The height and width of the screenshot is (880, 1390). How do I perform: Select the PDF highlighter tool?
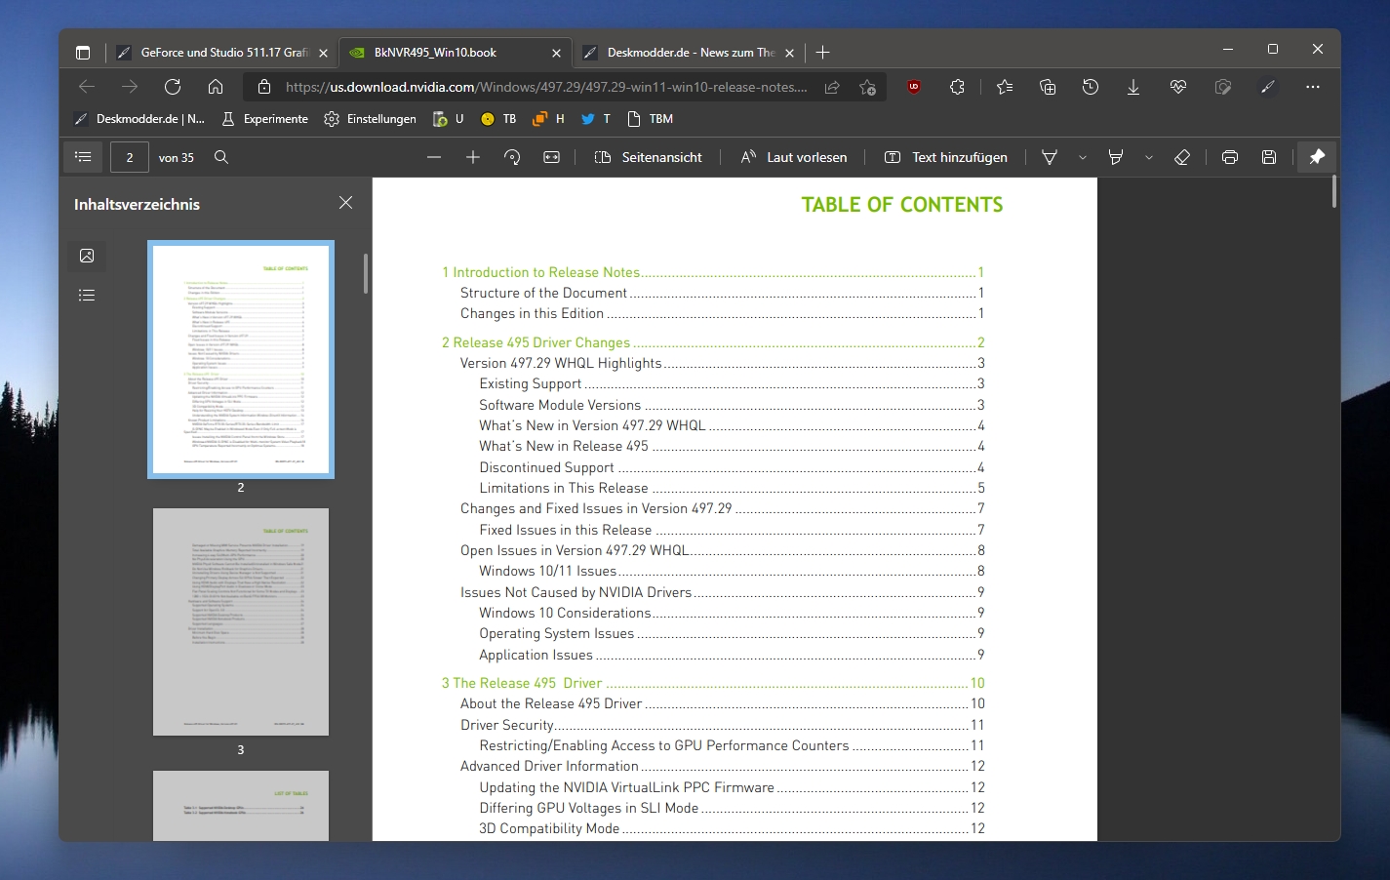(x=1116, y=157)
